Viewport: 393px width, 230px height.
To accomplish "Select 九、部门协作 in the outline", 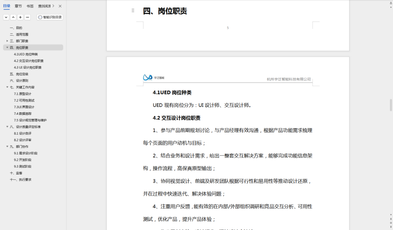I will [x=19, y=147].
